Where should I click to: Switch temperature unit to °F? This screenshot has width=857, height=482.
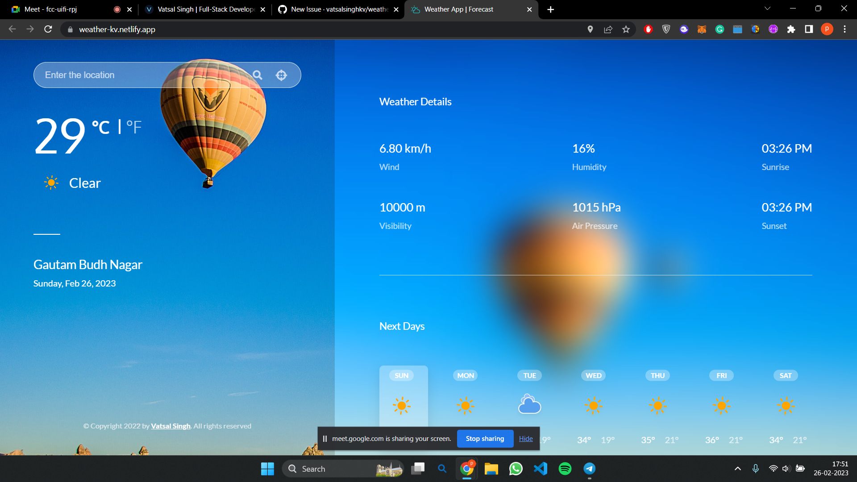coord(134,127)
